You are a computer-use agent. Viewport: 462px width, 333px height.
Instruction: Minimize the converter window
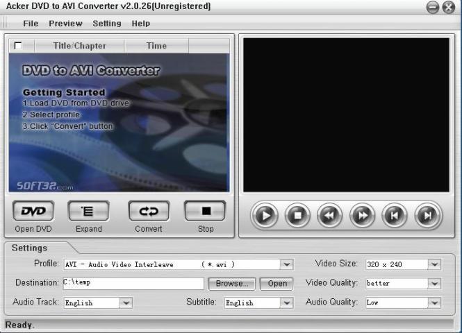(x=433, y=7)
